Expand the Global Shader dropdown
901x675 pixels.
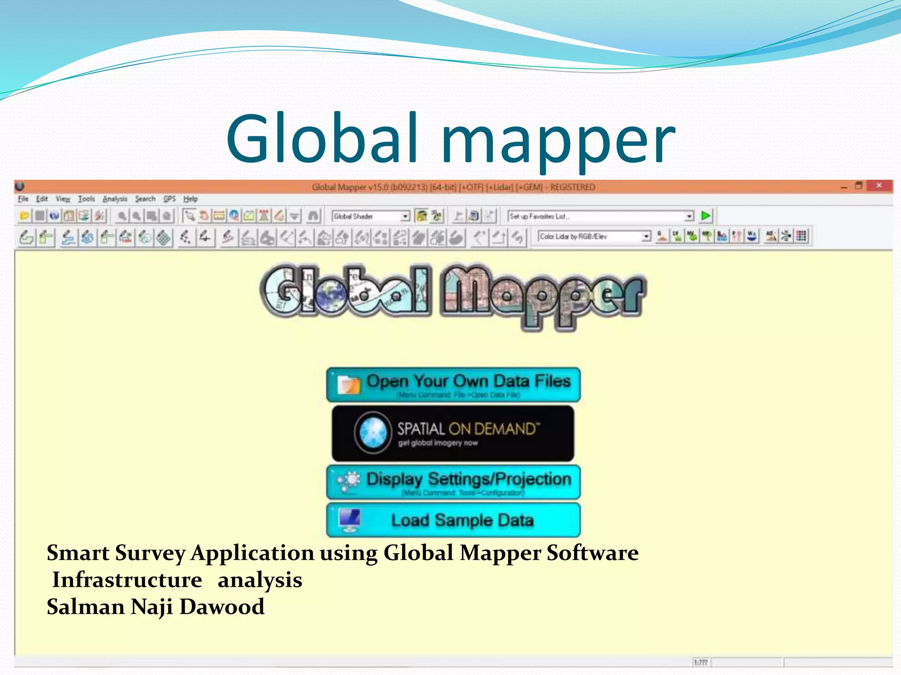[x=405, y=216]
